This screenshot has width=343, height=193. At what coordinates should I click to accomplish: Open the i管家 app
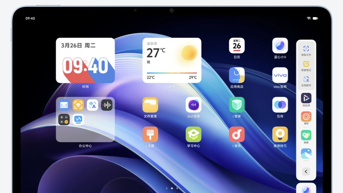(x=237, y=105)
